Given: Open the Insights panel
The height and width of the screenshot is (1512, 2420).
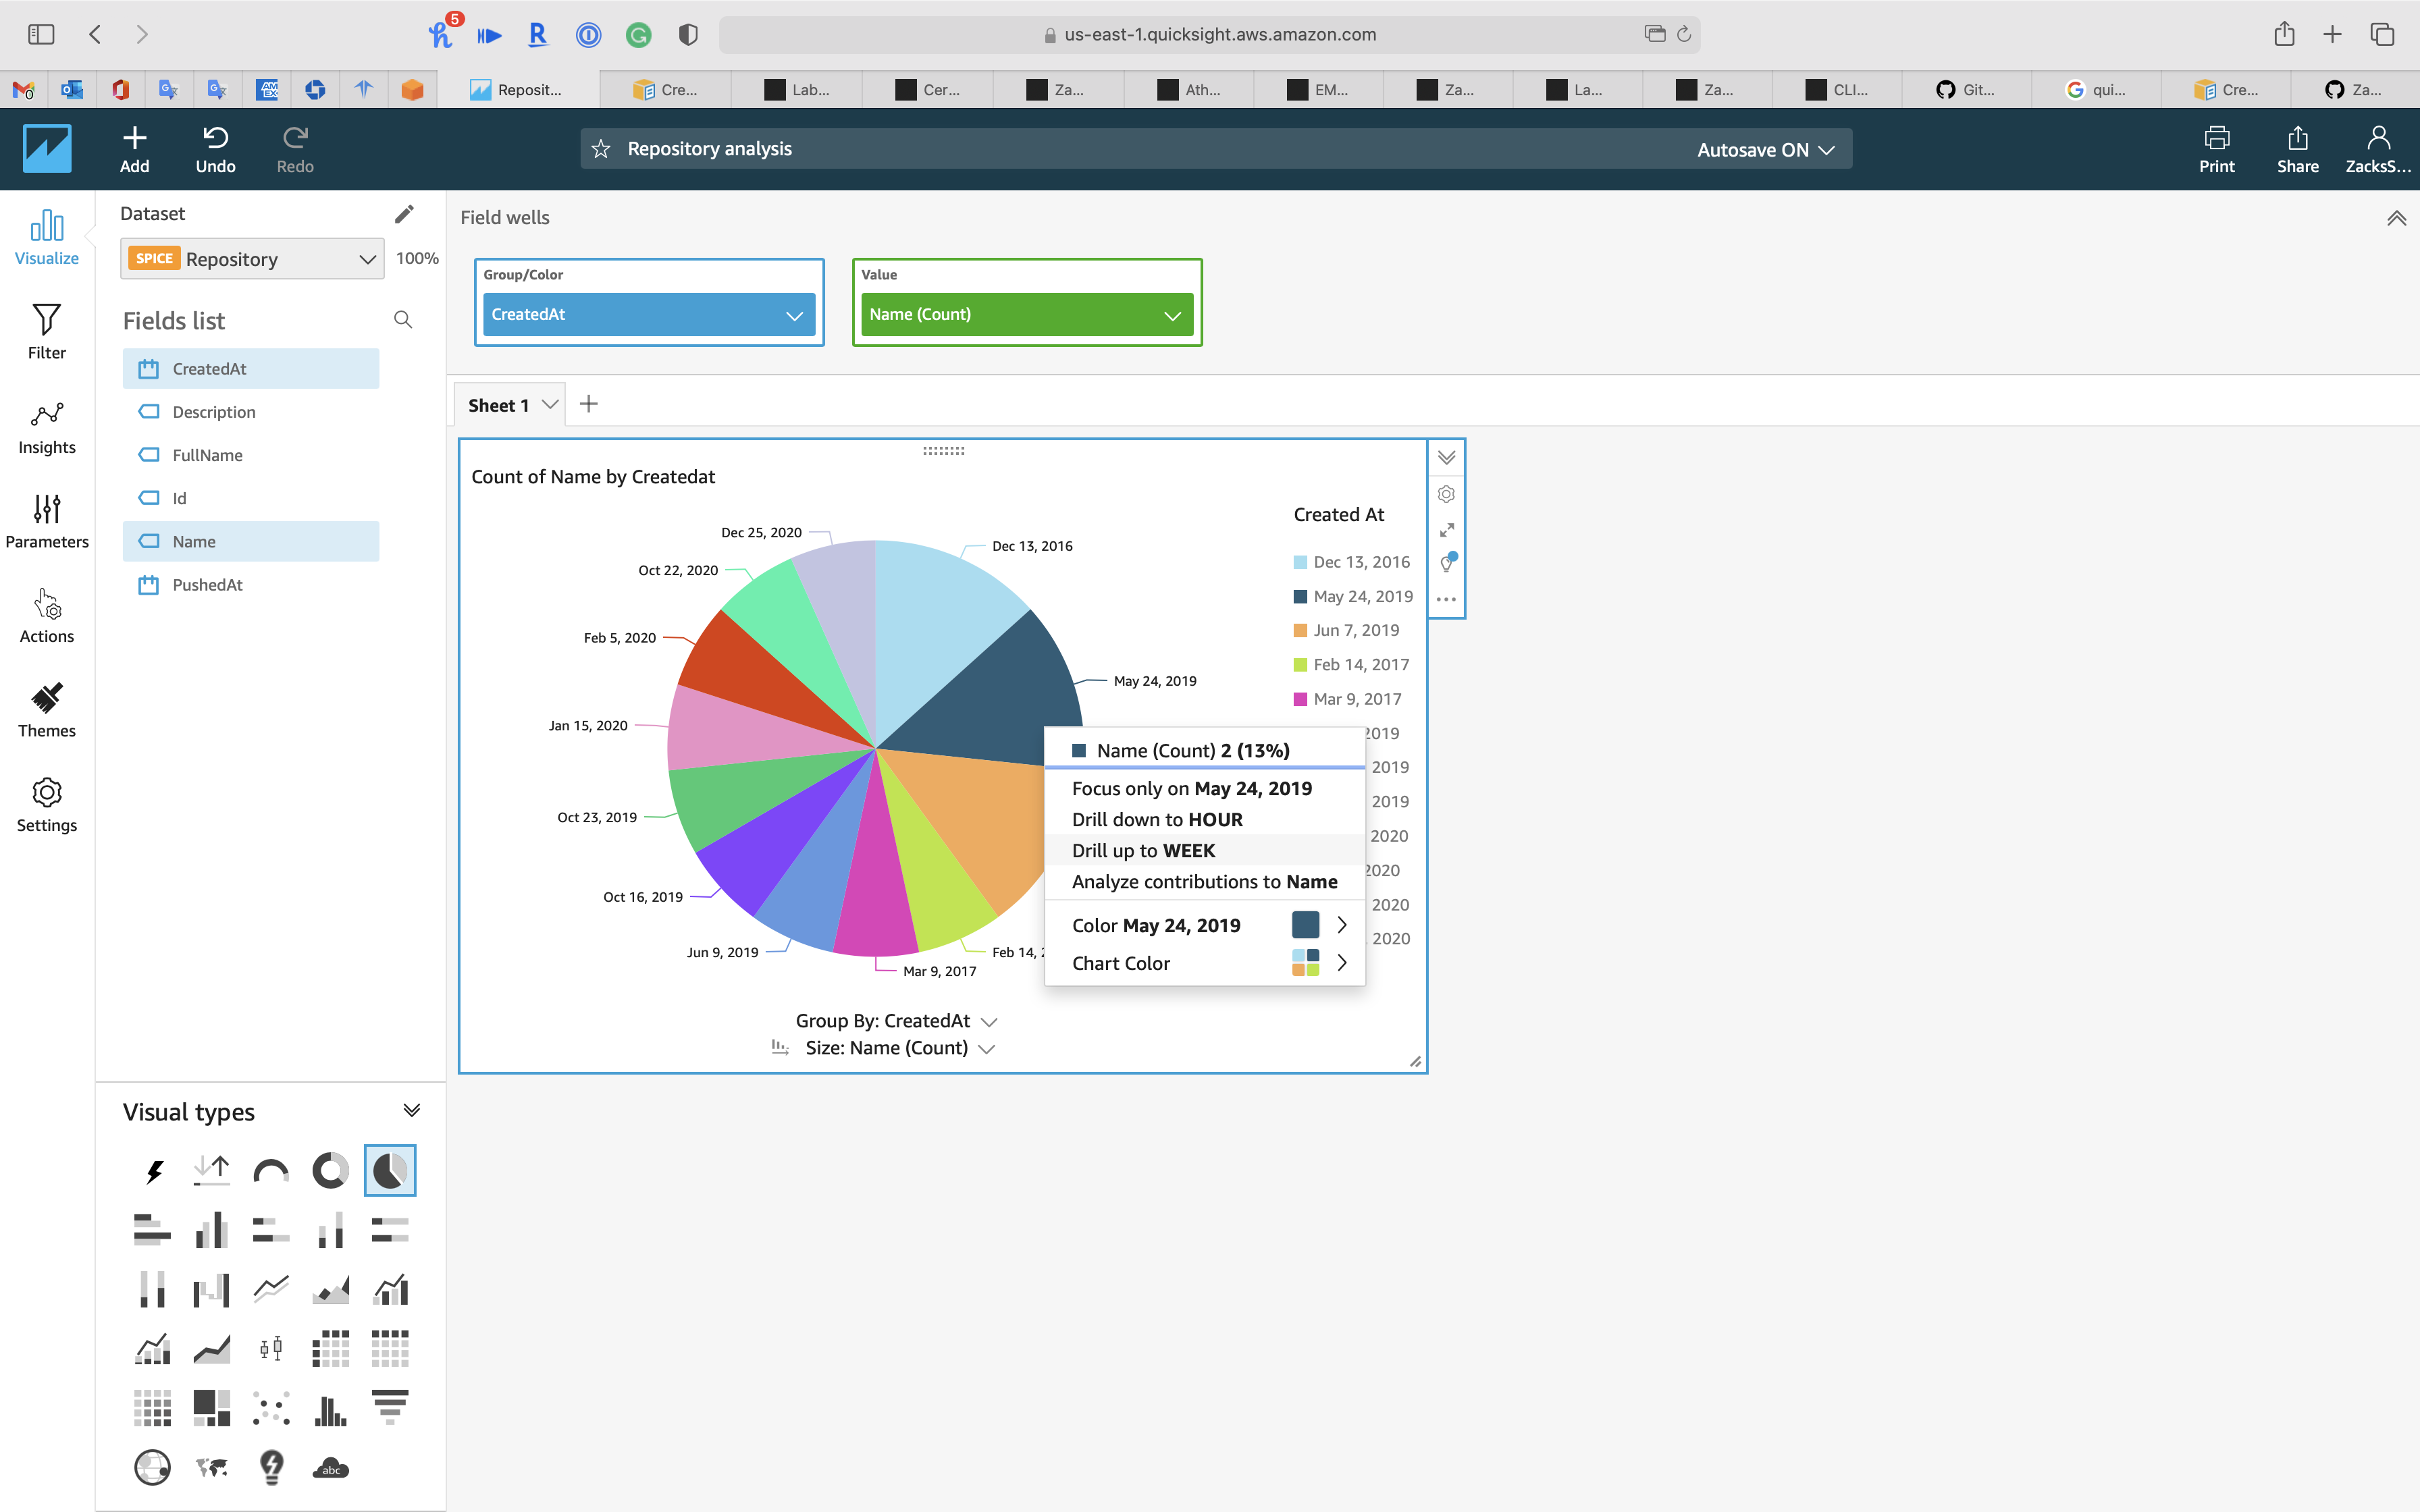Looking at the screenshot, I should point(46,427).
